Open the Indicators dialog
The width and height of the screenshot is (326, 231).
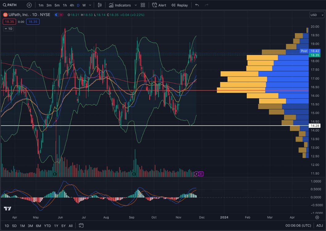tap(120, 5)
